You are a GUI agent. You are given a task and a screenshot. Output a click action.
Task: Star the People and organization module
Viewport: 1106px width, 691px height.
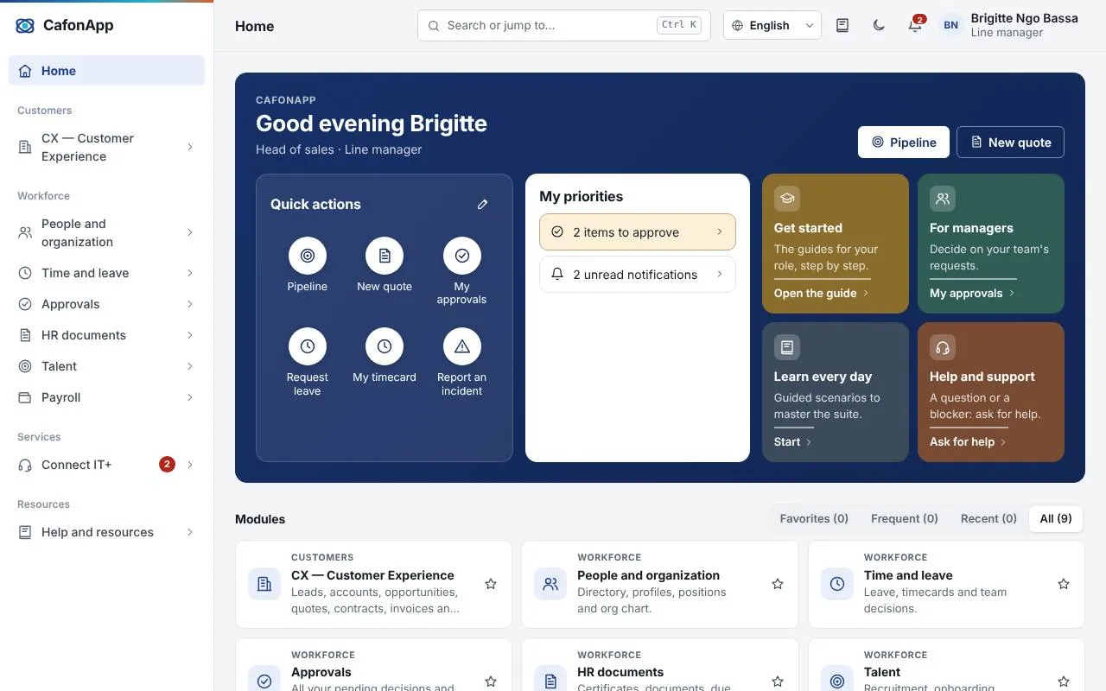[x=778, y=584]
